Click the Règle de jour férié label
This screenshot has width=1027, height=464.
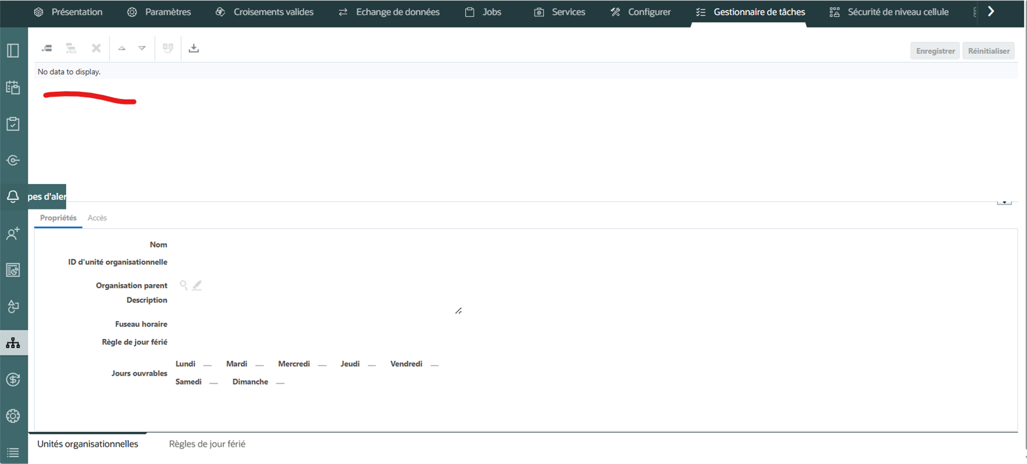[134, 342]
